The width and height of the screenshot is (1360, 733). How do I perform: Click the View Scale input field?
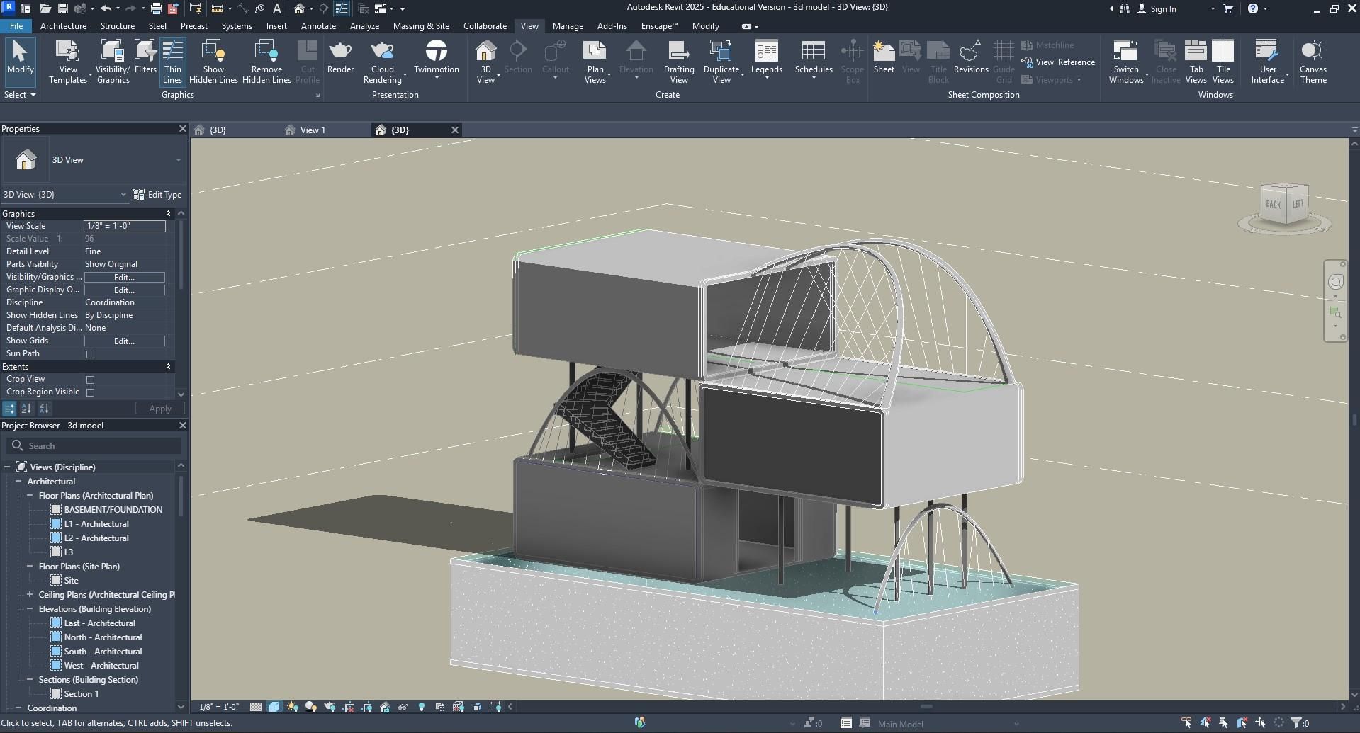tap(125, 226)
